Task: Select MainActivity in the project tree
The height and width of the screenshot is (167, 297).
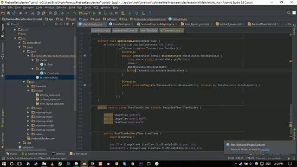Action: [51, 77]
